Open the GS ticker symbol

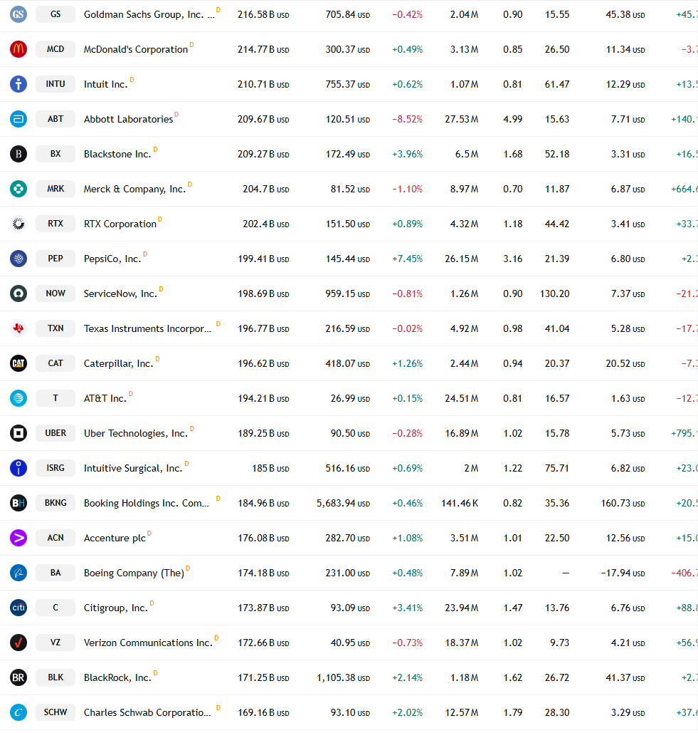coord(55,14)
